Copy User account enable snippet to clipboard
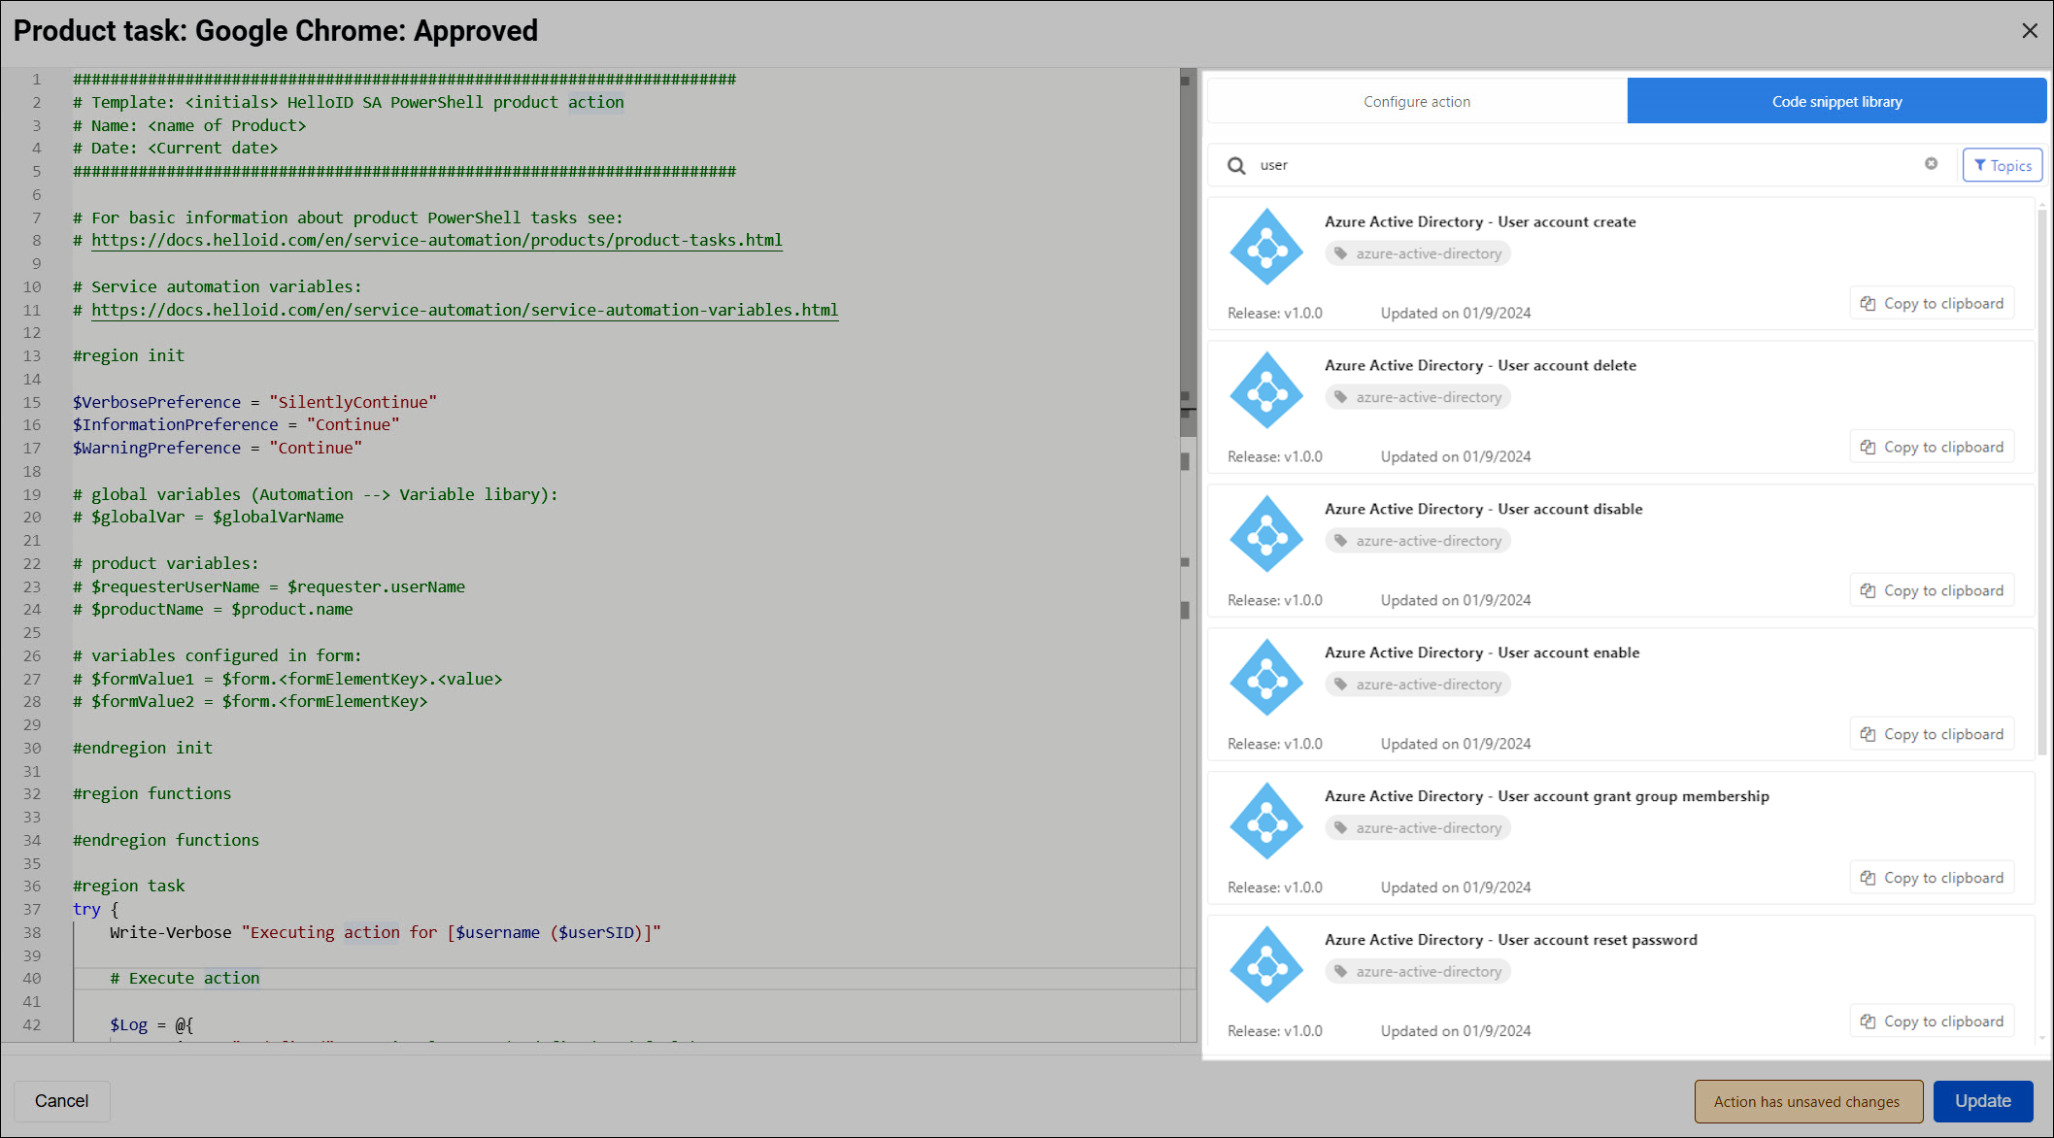2054x1138 pixels. point(1932,734)
